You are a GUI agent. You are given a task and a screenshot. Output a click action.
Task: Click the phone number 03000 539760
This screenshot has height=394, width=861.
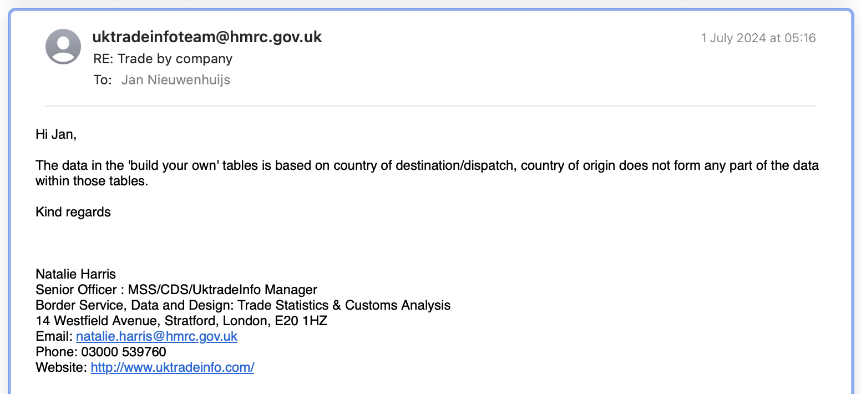coord(124,352)
